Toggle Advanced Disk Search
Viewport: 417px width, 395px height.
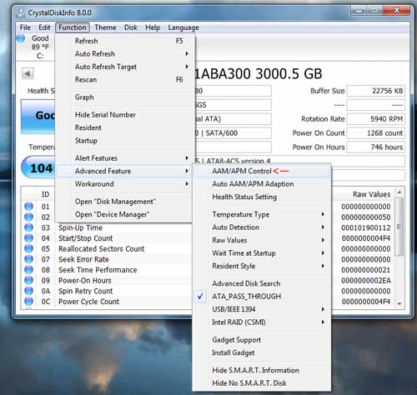pos(262,283)
